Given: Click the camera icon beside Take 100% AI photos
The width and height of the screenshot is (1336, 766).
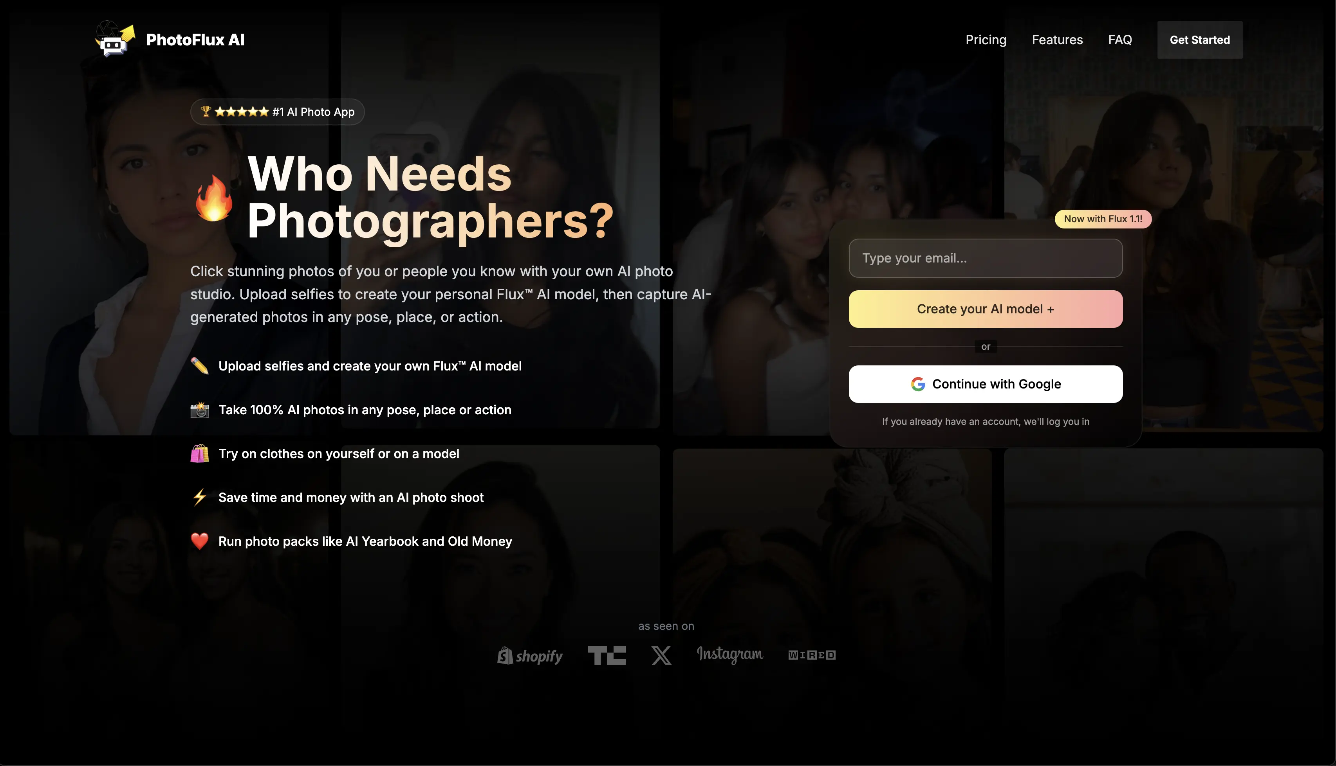Looking at the screenshot, I should [200, 410].
